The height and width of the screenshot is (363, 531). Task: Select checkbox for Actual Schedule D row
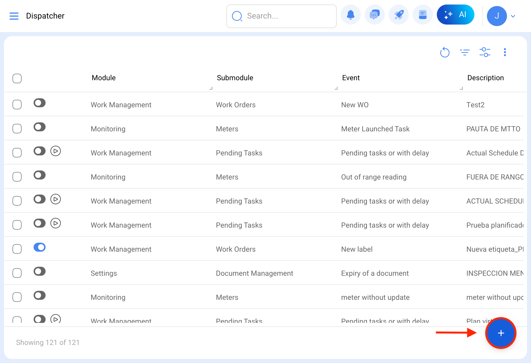tap(17, 153)
